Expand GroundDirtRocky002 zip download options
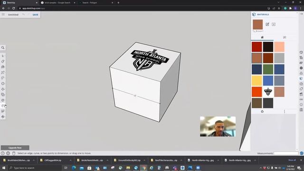The image size is (304, 171). pyautogui.click(x=144, y=161)
